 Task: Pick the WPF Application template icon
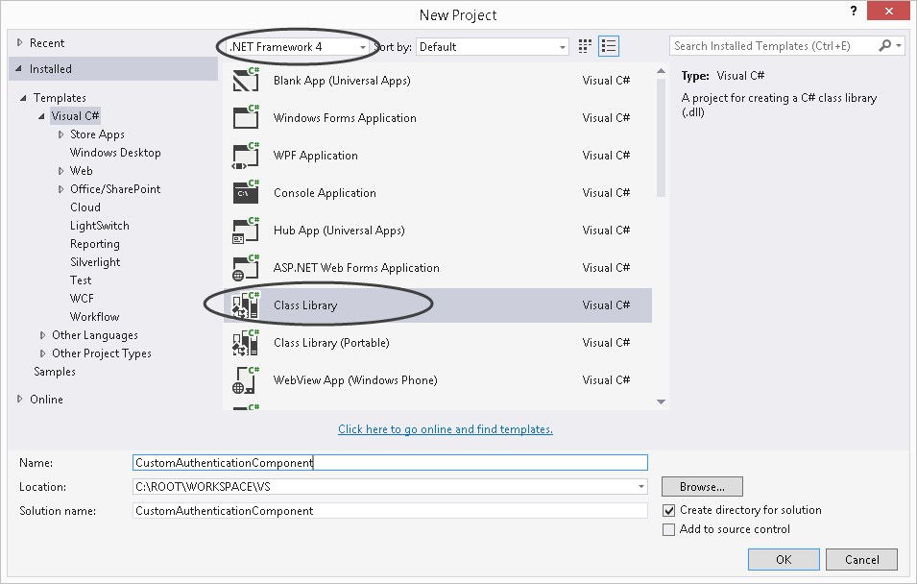(246, 155)
